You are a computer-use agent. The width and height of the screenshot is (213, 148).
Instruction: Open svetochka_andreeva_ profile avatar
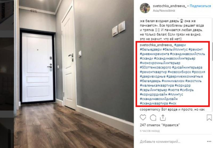(145, 8)
